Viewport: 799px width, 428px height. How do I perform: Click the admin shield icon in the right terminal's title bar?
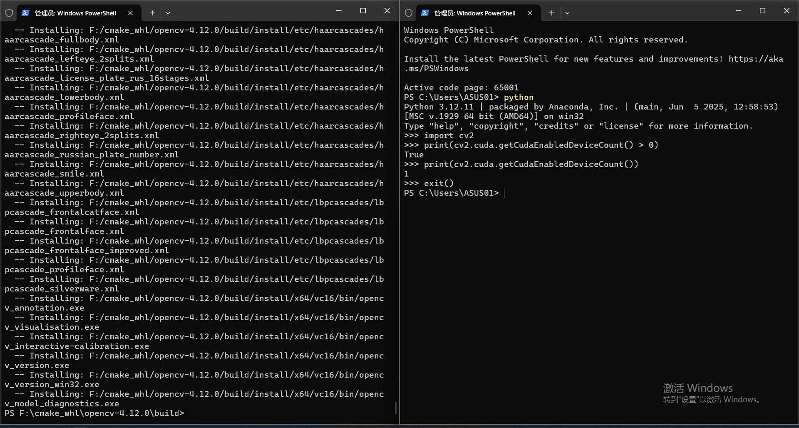[408, 13]
